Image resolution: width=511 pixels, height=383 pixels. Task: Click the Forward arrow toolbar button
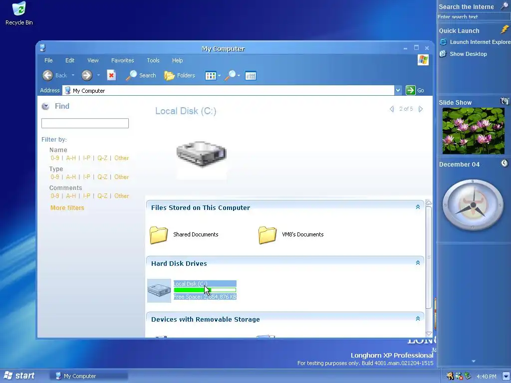click(x=87, y=75)
